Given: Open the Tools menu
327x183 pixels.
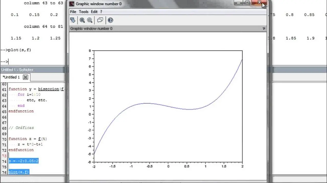Looking at the screenshot, I should click(84, 12).
